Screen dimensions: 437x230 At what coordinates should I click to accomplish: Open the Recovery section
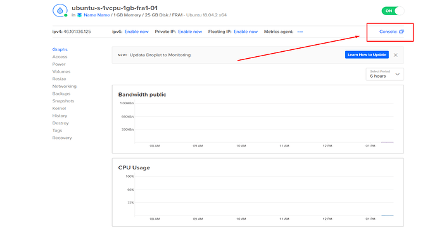click(x=62, y=138)
